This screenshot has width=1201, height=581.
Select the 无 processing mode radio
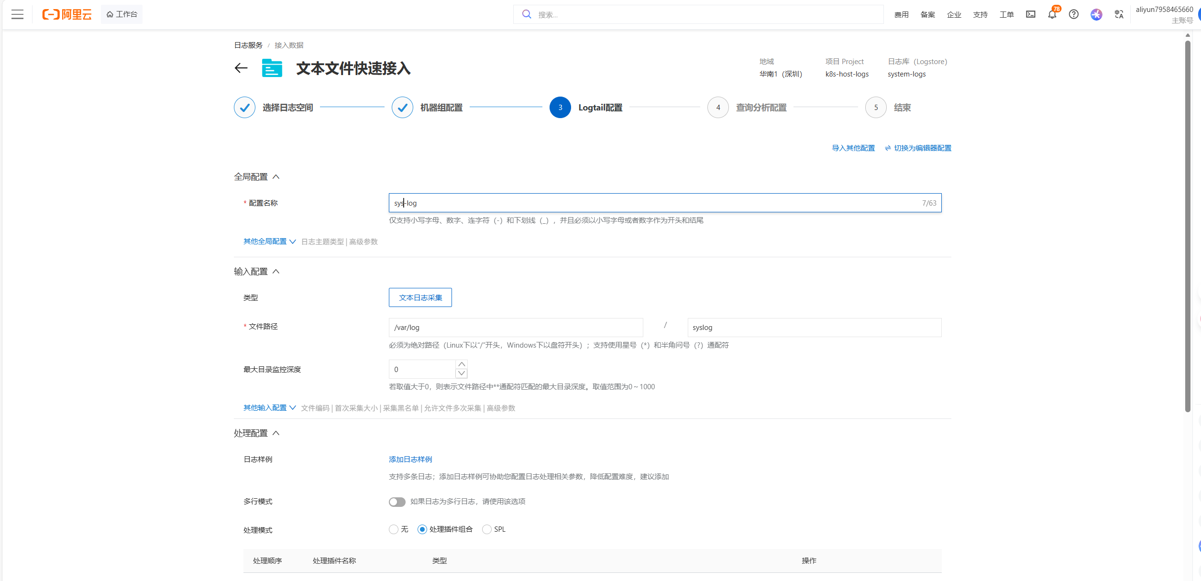(394, 529)
